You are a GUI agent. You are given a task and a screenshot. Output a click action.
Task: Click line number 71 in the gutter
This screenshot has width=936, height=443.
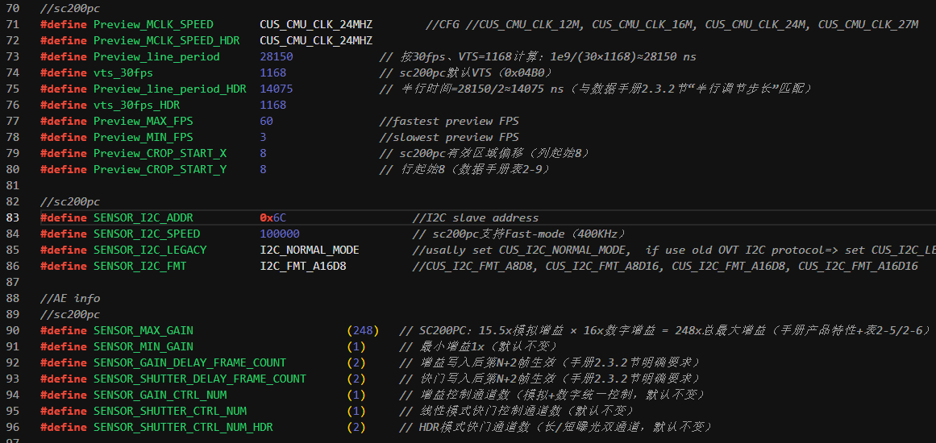pos(13,24)
